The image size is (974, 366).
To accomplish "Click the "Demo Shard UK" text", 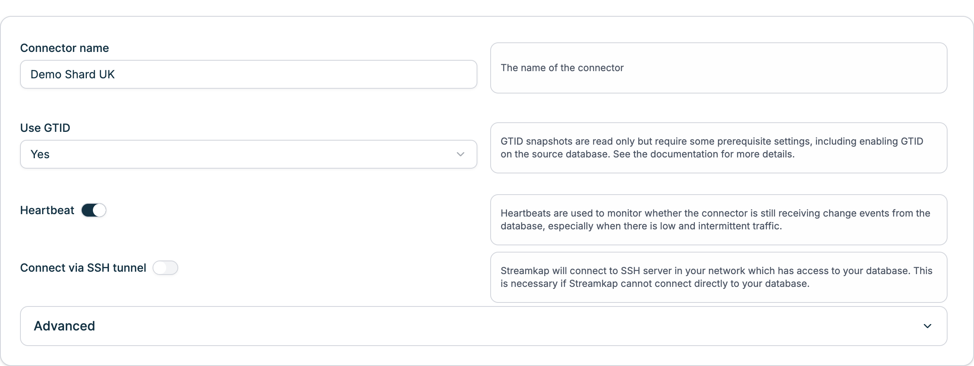I will [72, 74].
